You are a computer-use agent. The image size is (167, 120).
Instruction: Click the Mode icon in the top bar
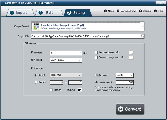click(x=105, y=11)
